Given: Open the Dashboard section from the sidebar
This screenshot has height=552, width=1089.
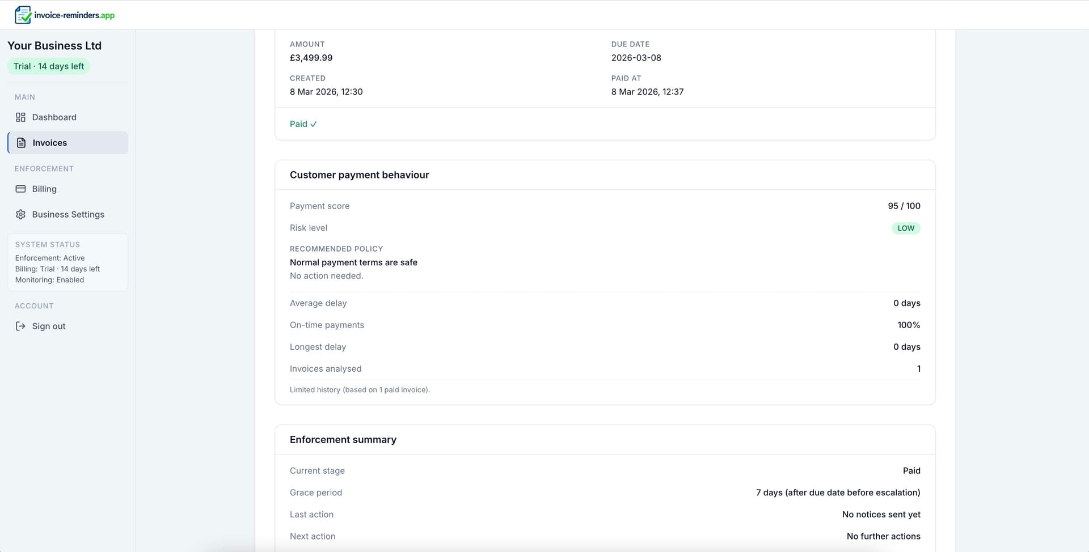Looking at the screenshot, I should [54, 117].
